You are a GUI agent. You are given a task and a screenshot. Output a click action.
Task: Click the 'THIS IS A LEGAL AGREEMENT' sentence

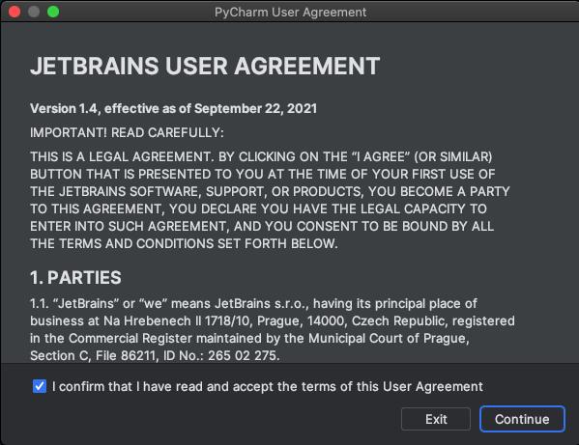122,156
